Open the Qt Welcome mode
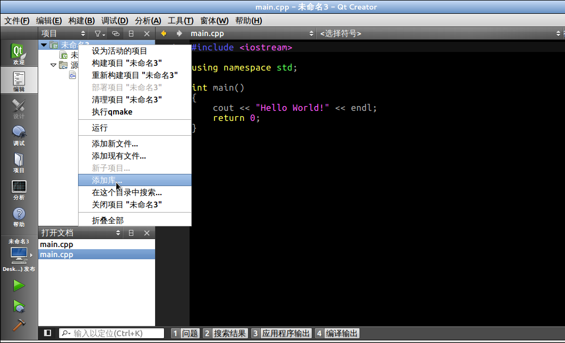This screenshot has width=565, height=343. point(19,54)
